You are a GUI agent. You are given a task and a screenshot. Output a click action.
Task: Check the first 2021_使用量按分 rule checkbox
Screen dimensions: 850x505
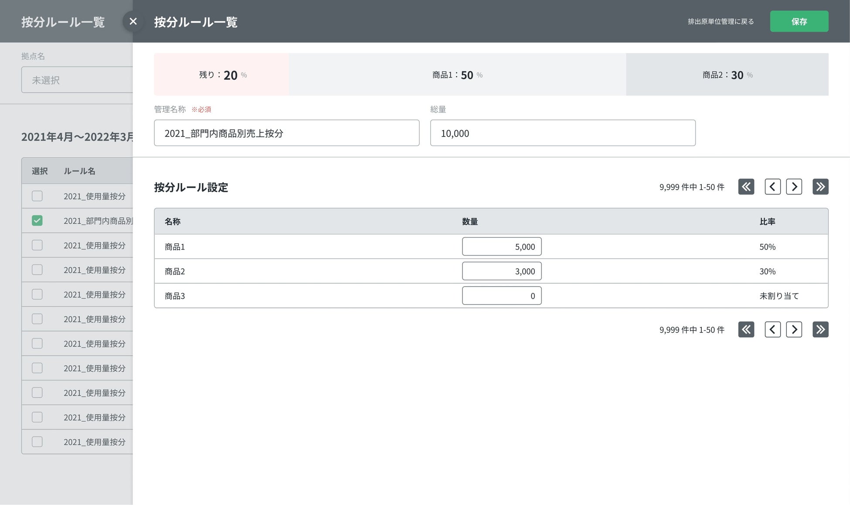[x=37, y=196]
